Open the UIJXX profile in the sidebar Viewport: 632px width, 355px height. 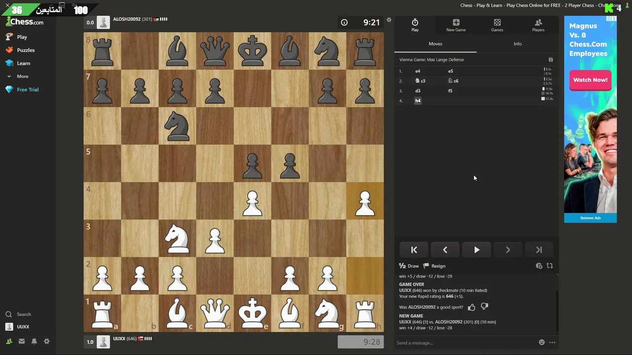[x=17, y=326]
